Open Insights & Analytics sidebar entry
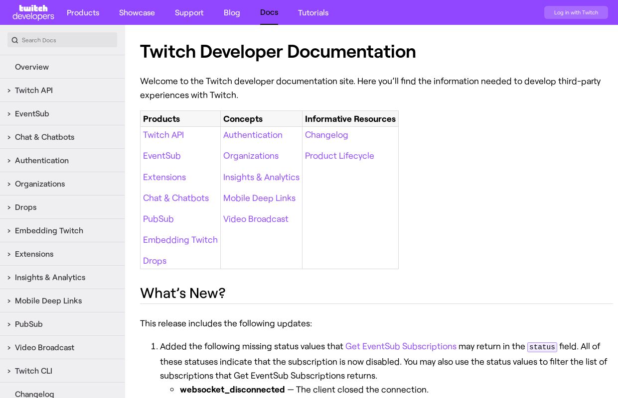Viewport: 618px width, 398px height. (50, 277)
